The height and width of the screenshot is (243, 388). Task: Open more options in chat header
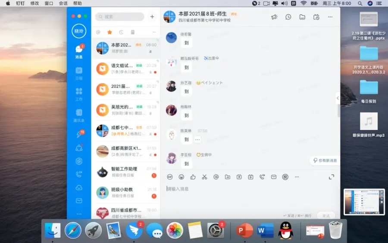[x=330, y=17]
